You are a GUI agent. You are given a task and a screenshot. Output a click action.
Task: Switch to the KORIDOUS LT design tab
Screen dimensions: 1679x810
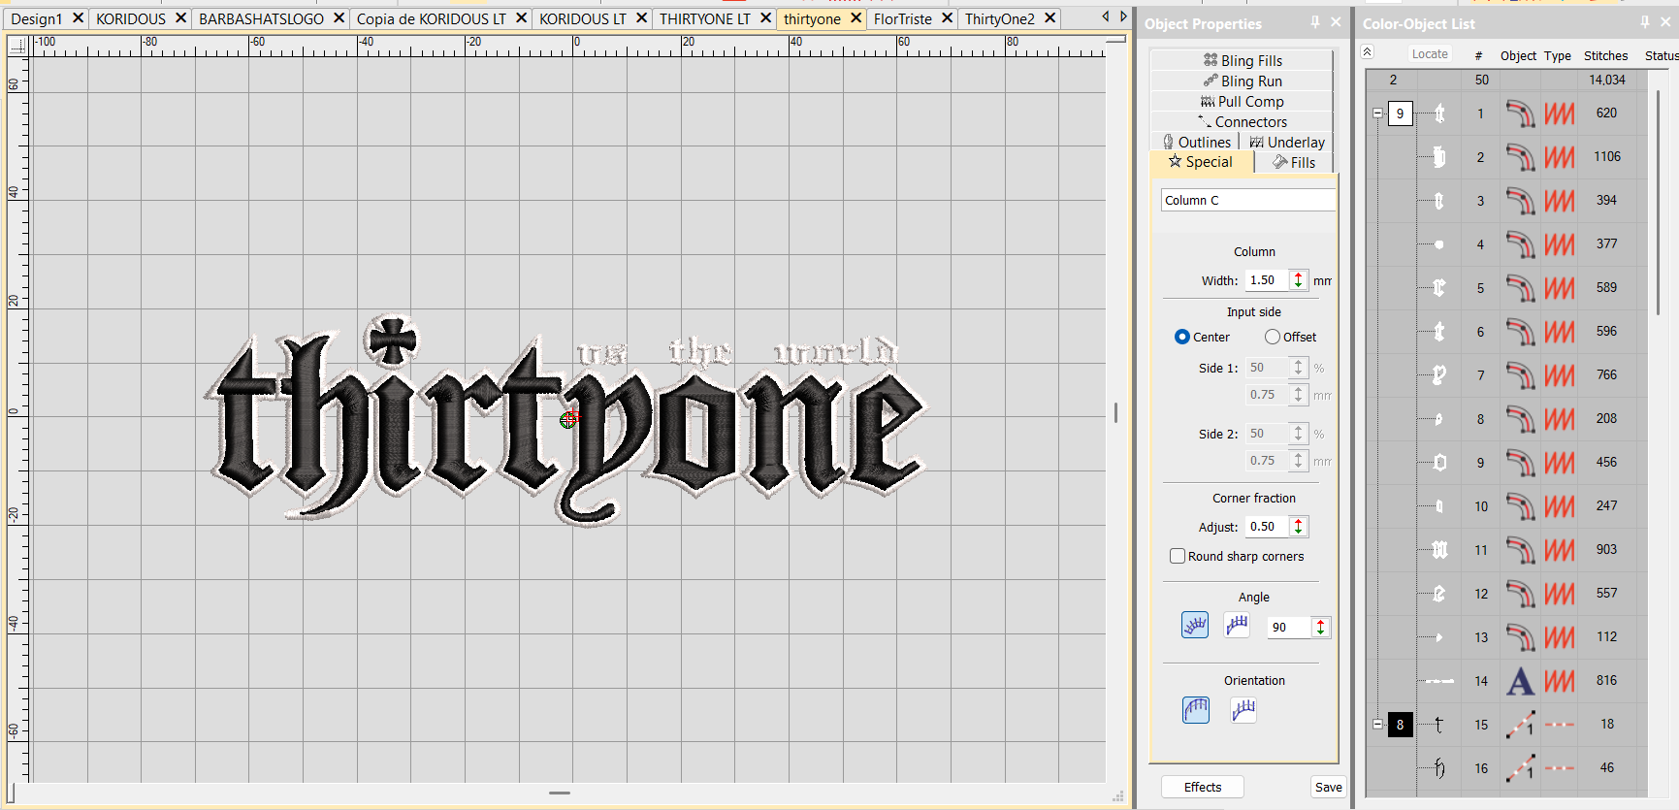coord(583,18)
